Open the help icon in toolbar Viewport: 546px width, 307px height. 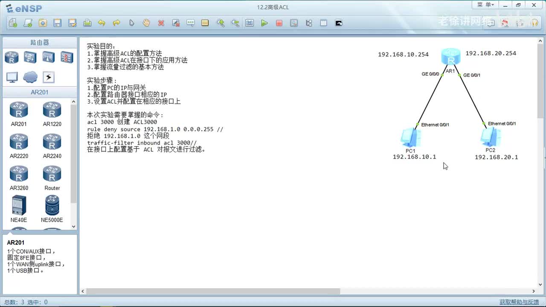tap(535, 23)
